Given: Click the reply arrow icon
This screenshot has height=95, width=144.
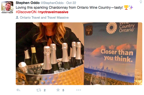Looking at the screenshot, I should click(18, 90).
